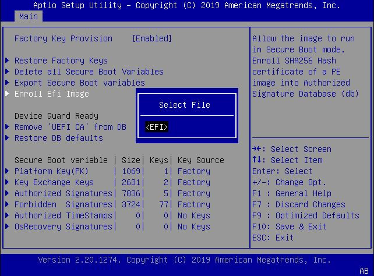Click the Select Item up-down arrows icon
The width and height of the screenshot is (374, 276).
pyautogui.click(x=257, y=160)
